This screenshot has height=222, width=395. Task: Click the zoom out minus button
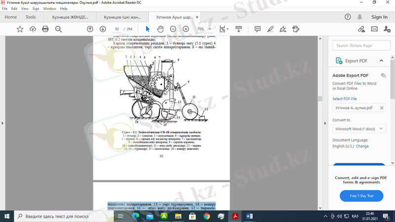tap(173, 29)
